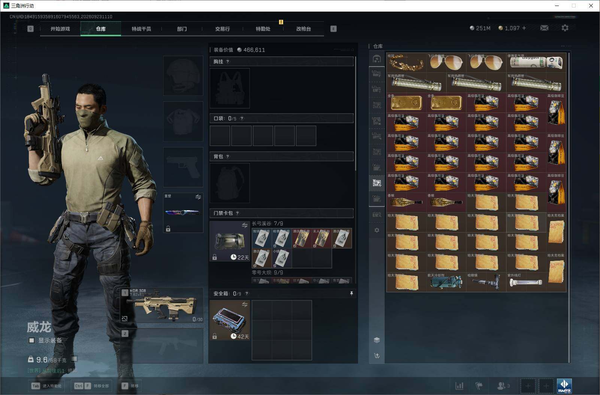Open help for 安全箱 section

(246, 294)
